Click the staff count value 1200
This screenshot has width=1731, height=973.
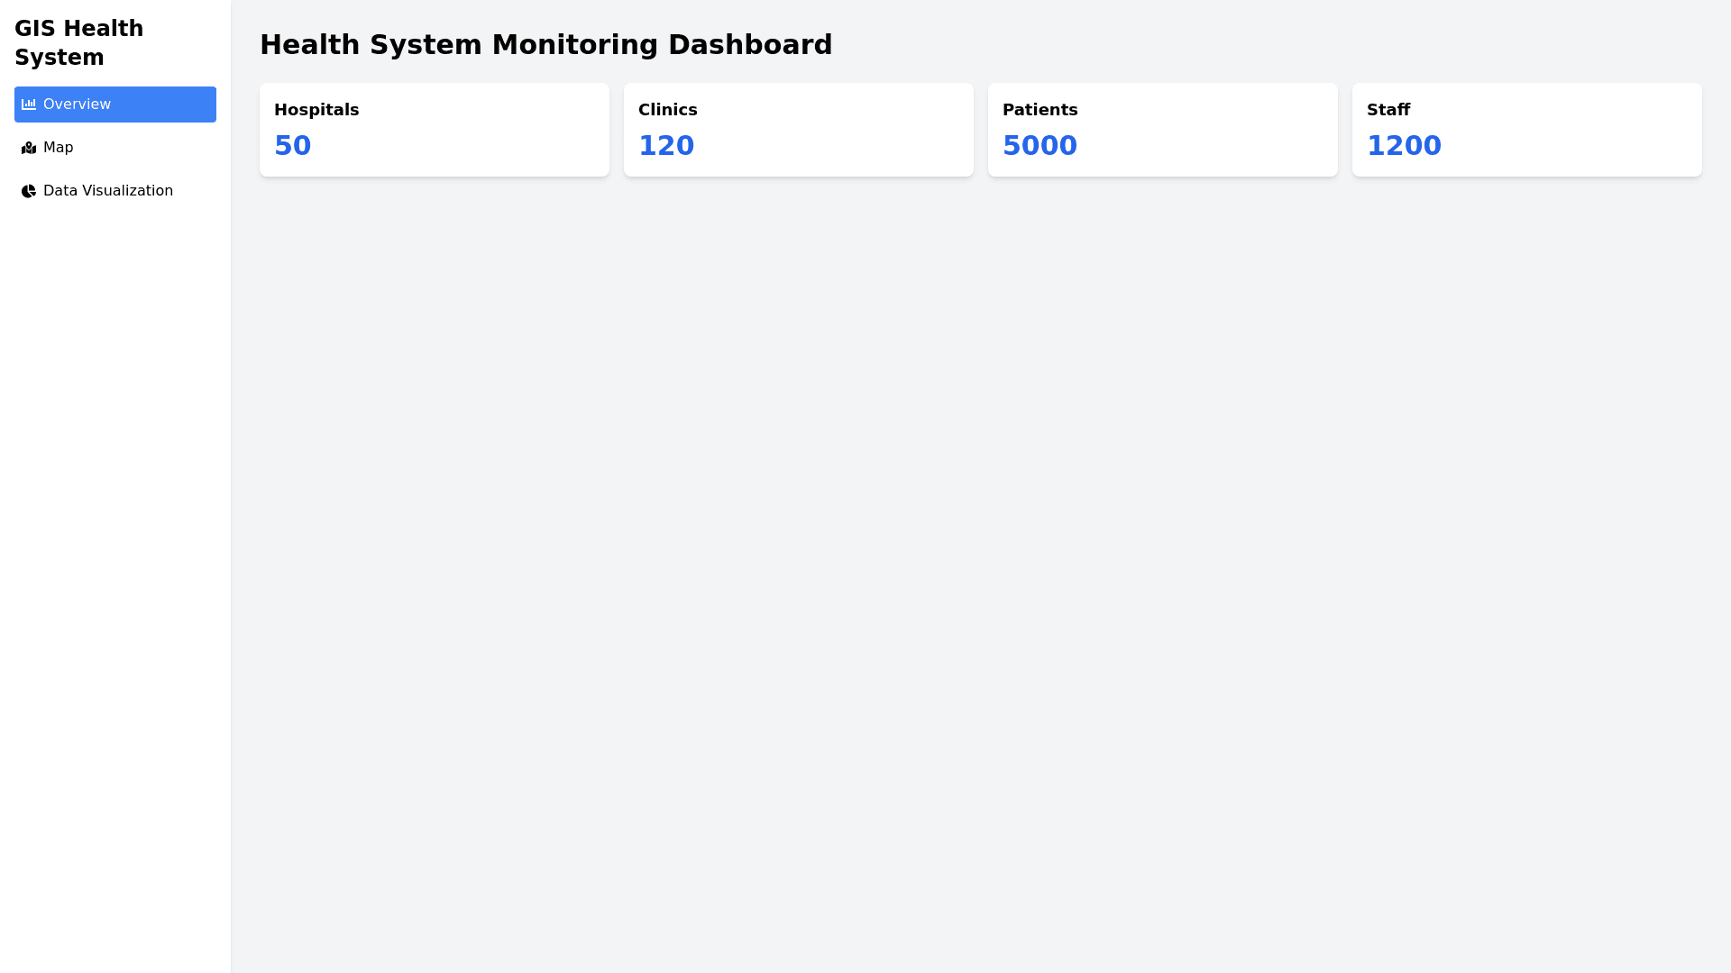point(1404,146)
